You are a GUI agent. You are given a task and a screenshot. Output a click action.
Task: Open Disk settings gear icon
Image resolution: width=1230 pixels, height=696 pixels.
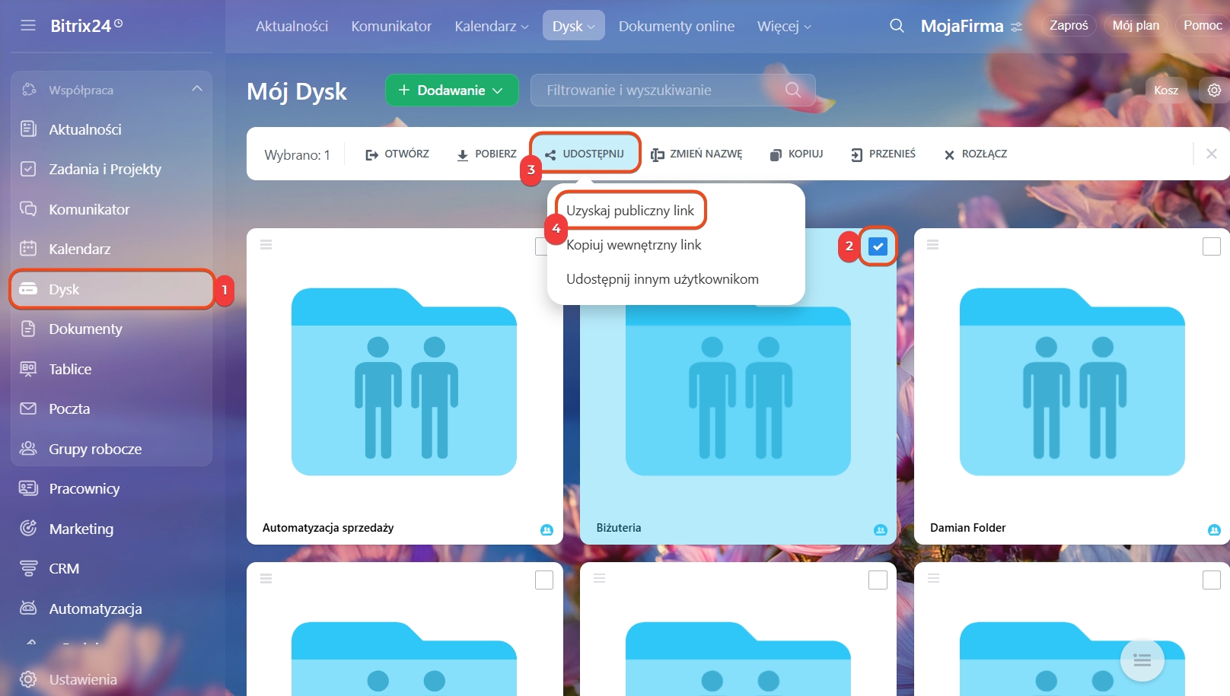click(x=1214, y=90)
